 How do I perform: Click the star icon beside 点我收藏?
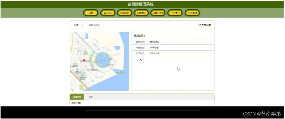click(199, 25)
